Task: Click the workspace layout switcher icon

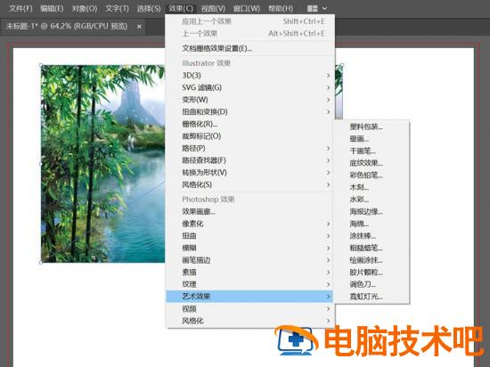Action: coord(312,8)
